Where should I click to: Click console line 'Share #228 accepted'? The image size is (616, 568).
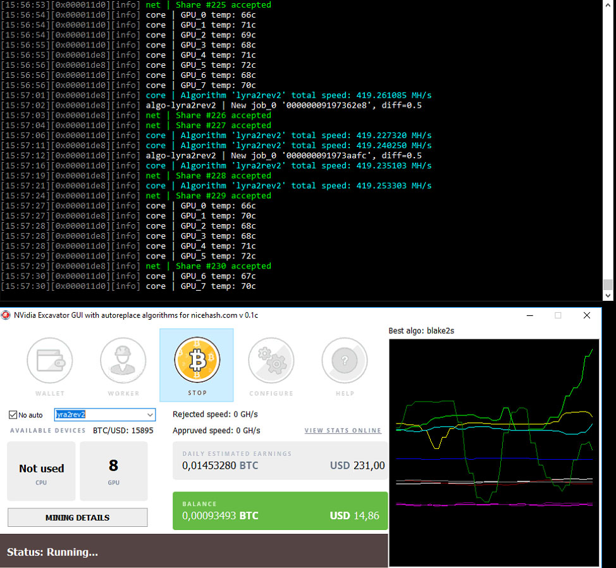click(x=136, y=176)
